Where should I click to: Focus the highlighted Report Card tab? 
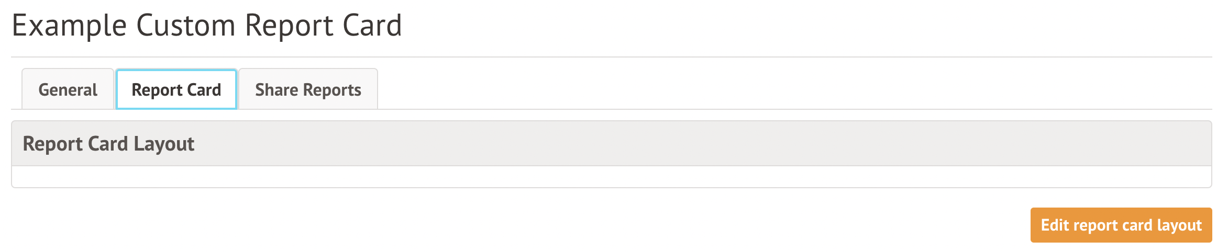[176, 89]
